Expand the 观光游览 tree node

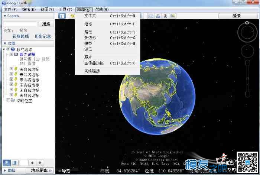coord(7,54)
